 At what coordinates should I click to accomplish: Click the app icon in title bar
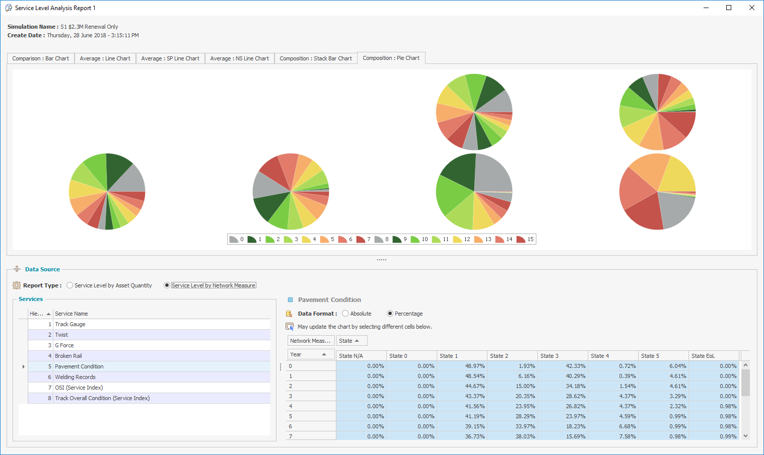tap(8, 8)
